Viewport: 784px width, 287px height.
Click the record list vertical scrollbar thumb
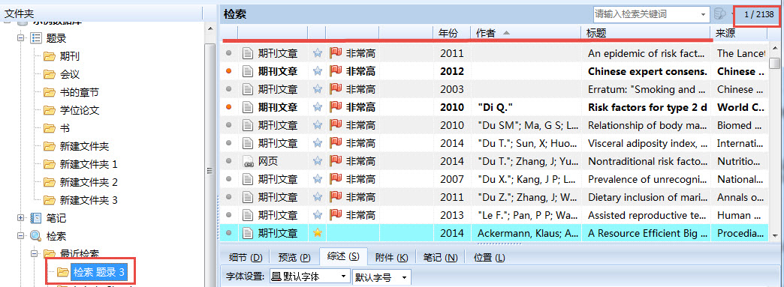click(774, 63)
